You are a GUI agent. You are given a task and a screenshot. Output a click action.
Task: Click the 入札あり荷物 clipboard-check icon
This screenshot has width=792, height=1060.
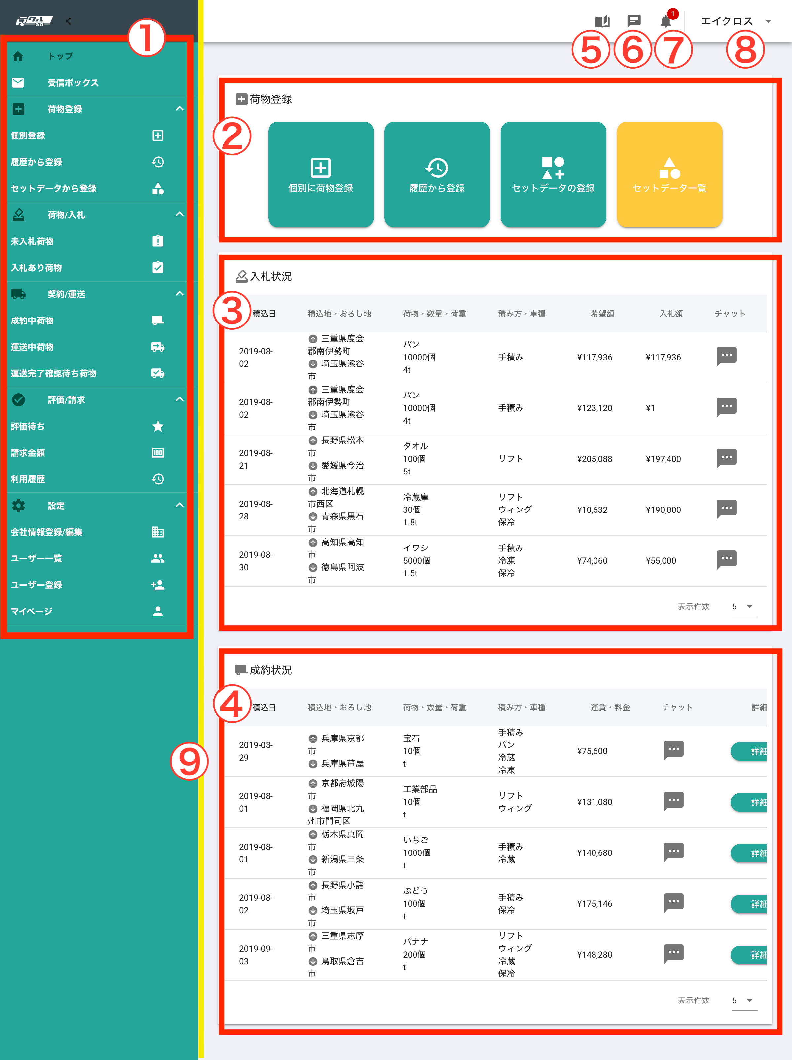tap(158, 267)
